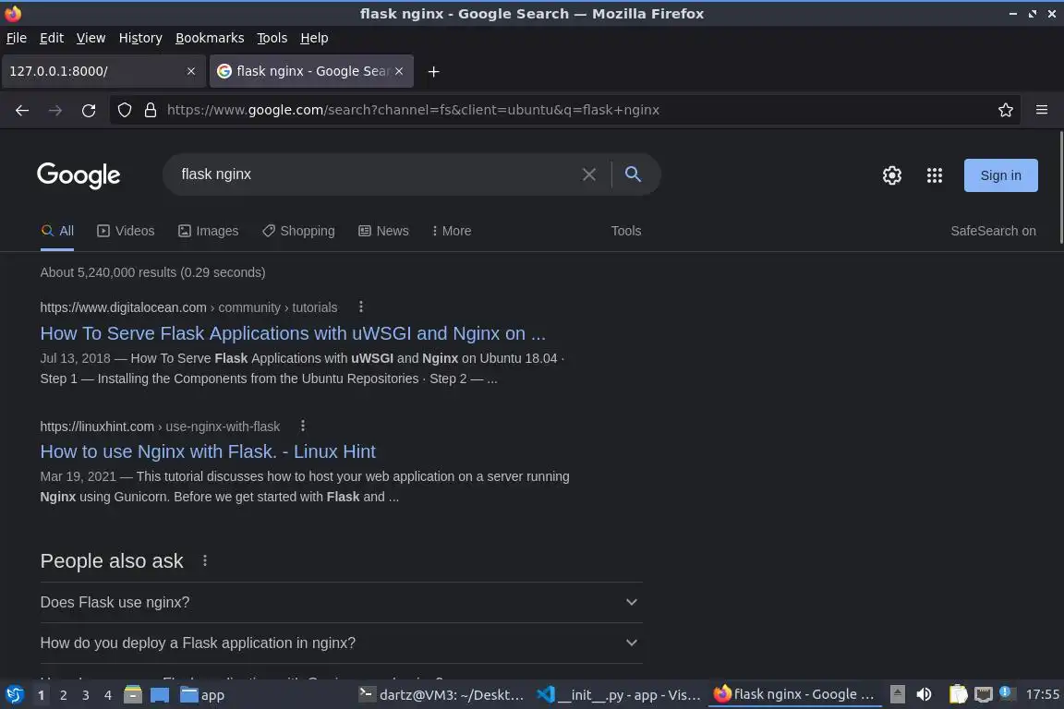Viewport: 1064px width, 709px height.
Task: Reload the page with the refresh icon
Action: [x=89, y=110]
